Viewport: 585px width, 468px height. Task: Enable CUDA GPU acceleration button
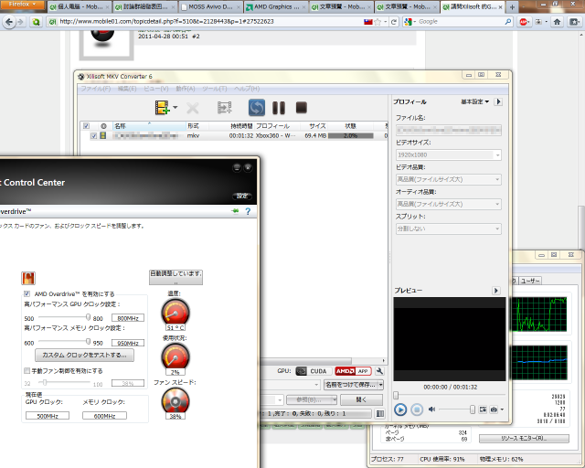click(x=312, y=371)
